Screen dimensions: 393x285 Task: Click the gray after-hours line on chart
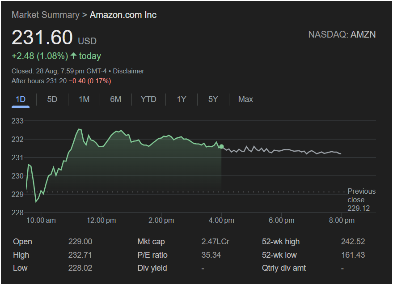(x=286, y=150)
